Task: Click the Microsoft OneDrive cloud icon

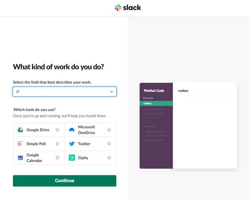Action: tap(72, 130)
